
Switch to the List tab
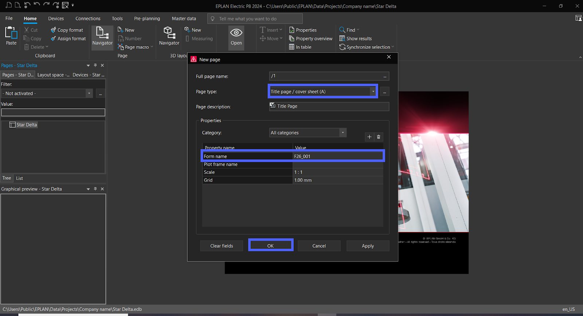tap(20, 179)
